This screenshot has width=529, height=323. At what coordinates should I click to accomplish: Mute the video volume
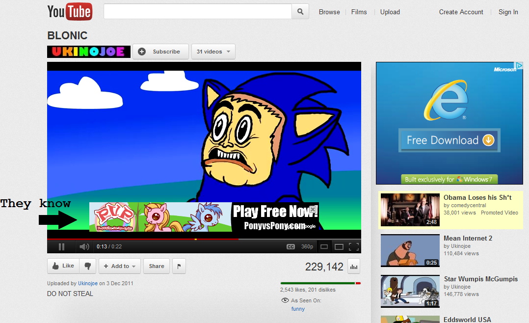coord(84,247)
